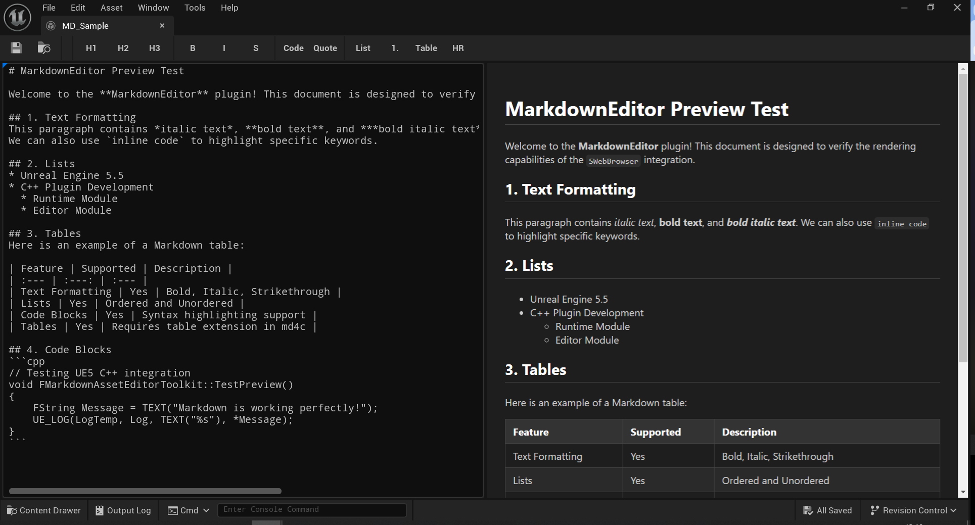Viewport: 975px width, 525px height.
Task: Click the Enter Console Command field
Action: pyautogui.click(x=311, y=509)
